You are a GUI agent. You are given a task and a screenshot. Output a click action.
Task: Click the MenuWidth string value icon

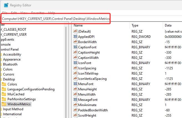[75, 94]
